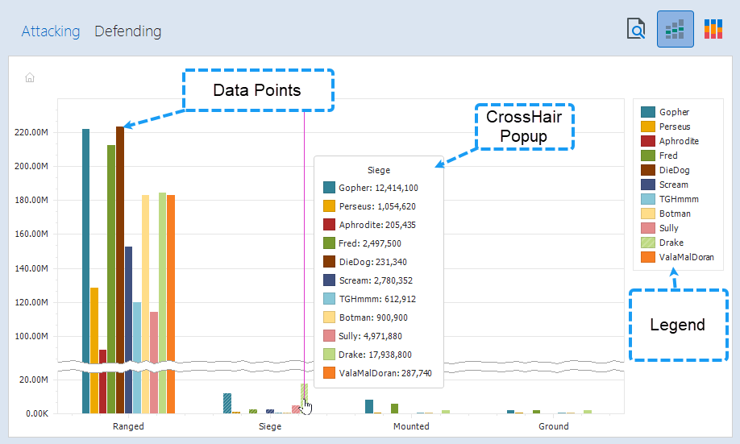
Task: Click the DieDog legend marker
Action: [647, 170]
